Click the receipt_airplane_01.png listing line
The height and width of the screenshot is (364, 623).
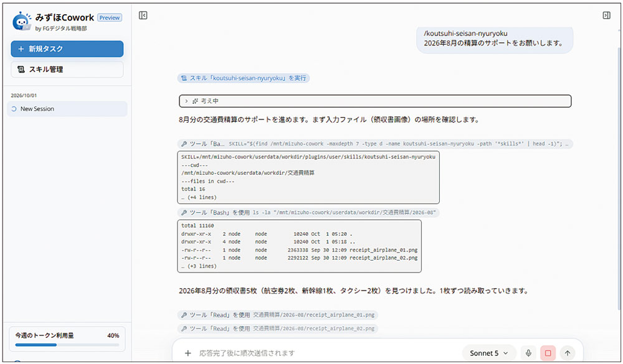click(299, 250)
